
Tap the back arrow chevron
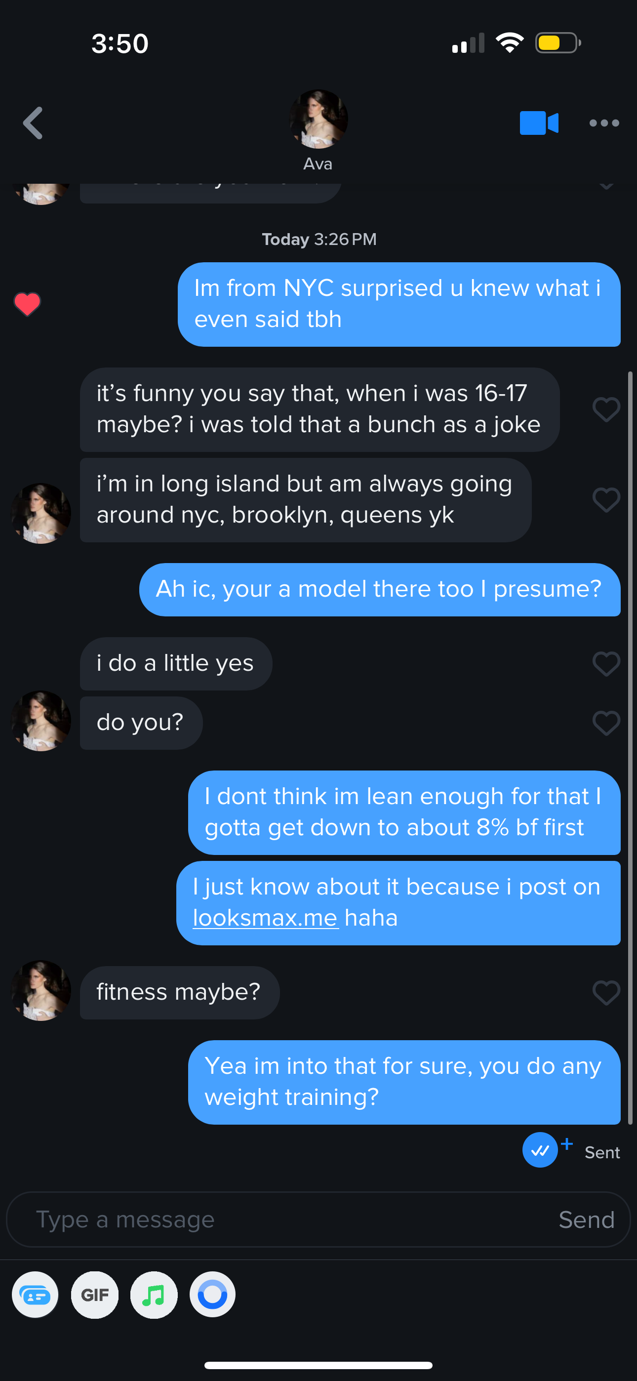click(x=33, y=123)
